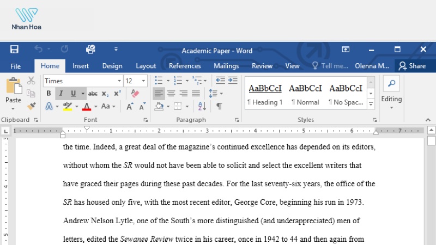The width and height of the screenshot is (436, 245).
Task: Toggle Underline formatting
Action: pyautogui.click(x=74, y=93)
